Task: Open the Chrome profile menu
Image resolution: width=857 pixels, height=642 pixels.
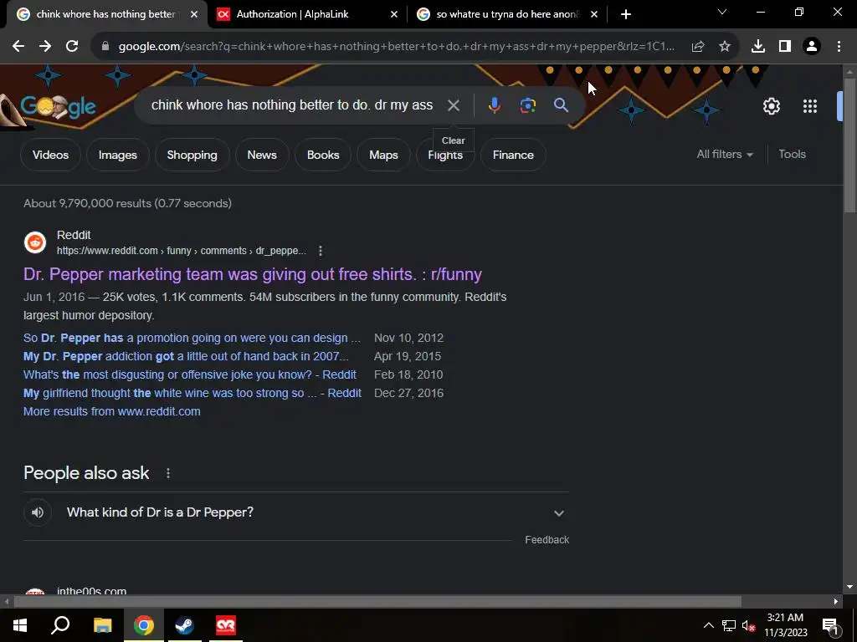Action: pos(812,47)
